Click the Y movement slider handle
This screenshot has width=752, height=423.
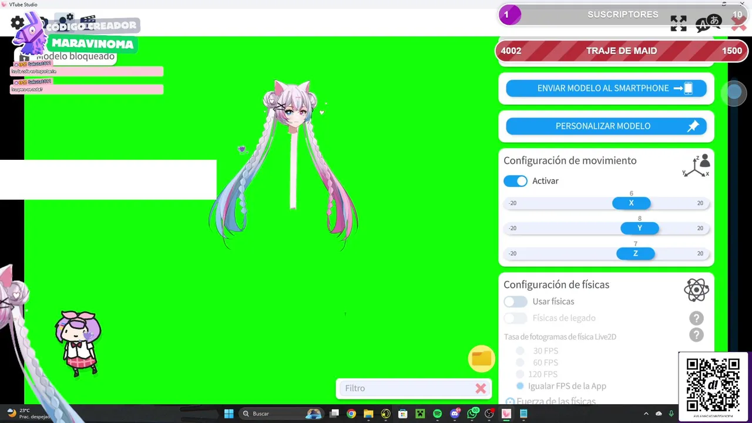pyautogui.click(x=639, y=228)
